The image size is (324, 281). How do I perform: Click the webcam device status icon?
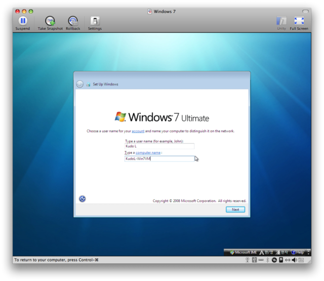pos(248,260)
